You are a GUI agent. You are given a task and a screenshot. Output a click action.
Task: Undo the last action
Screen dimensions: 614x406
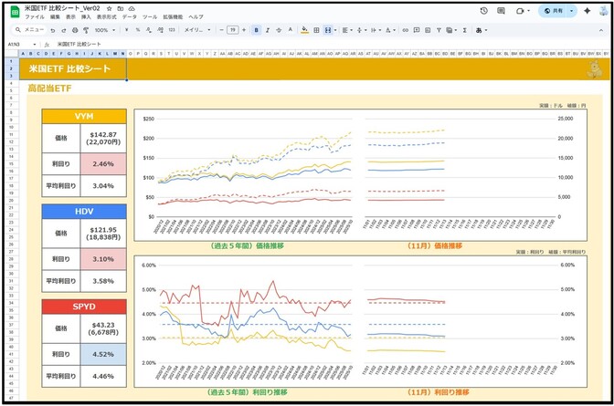point(52,30)
